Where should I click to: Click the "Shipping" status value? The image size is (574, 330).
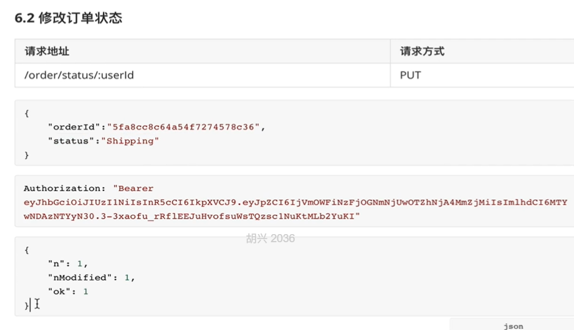[x=133, y=141]
